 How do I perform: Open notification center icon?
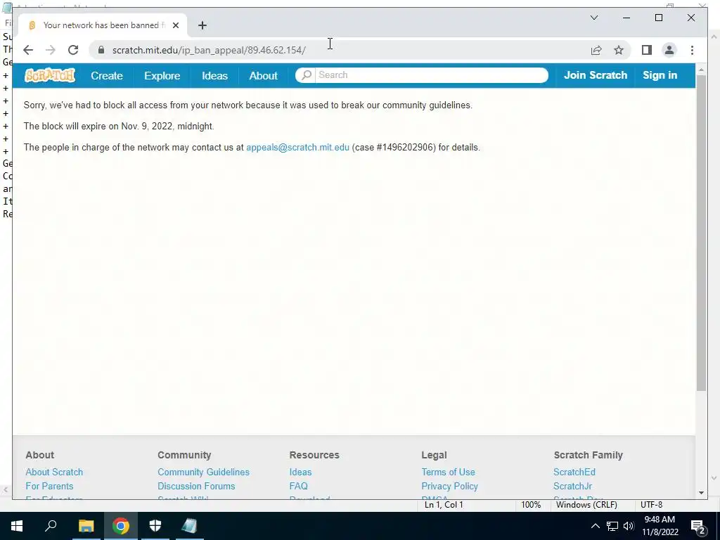pyautogui.click(x=698, y=526)
